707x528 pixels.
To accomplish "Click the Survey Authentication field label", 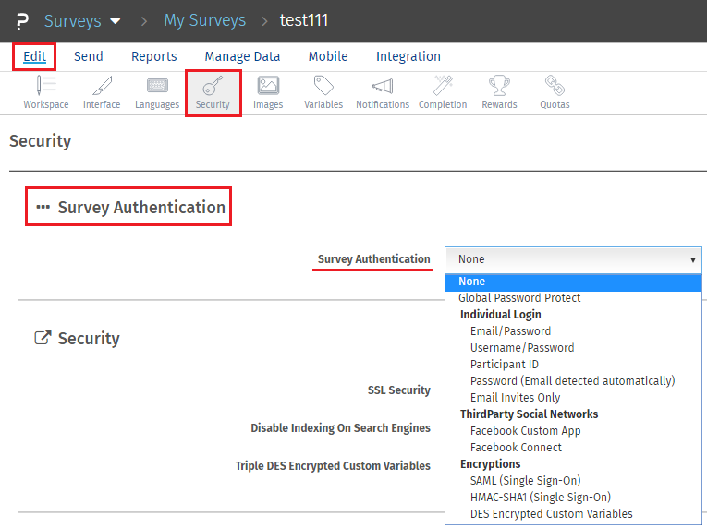I will (x=373, y=259).
